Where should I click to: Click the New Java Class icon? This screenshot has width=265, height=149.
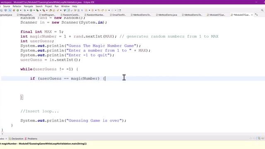pyautogui.click(x=17, y=10)
